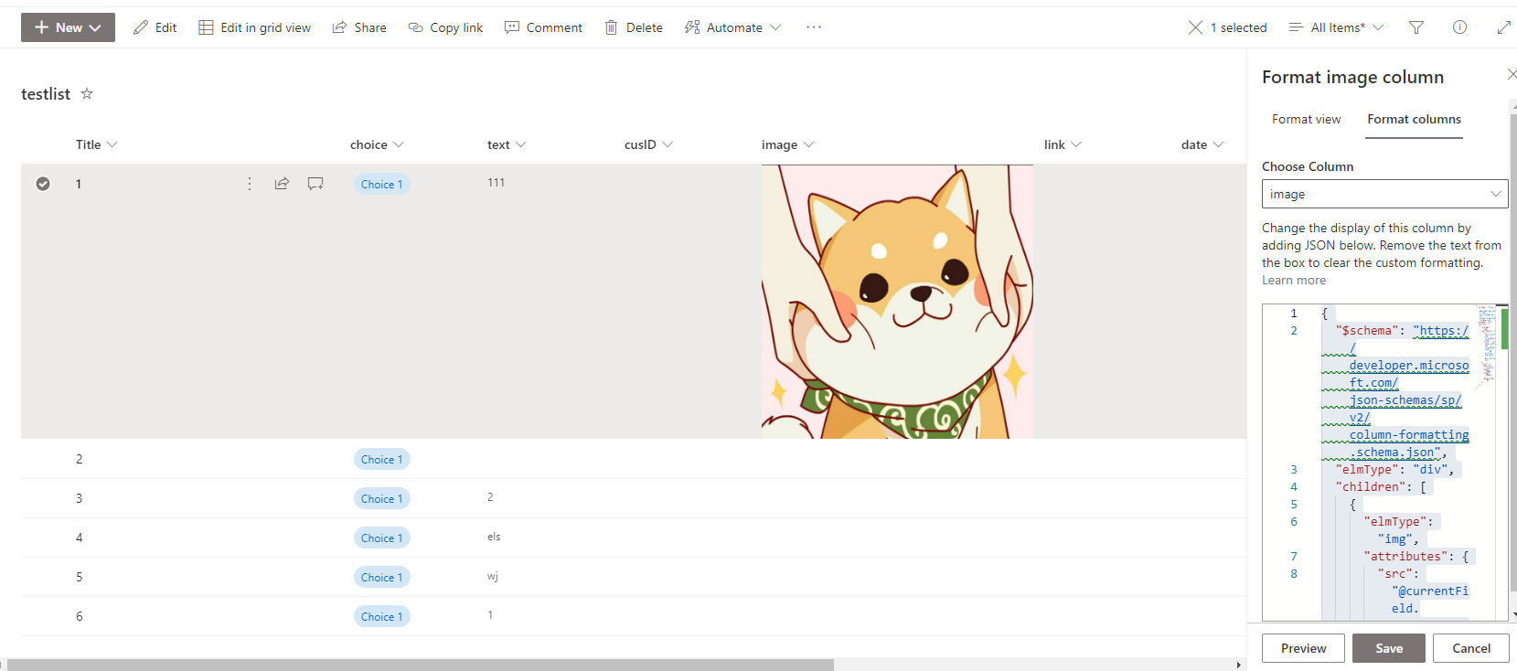1517x671 pixels.
Task: Switch to Edit in grid view
Action: [x=255, y=27]
